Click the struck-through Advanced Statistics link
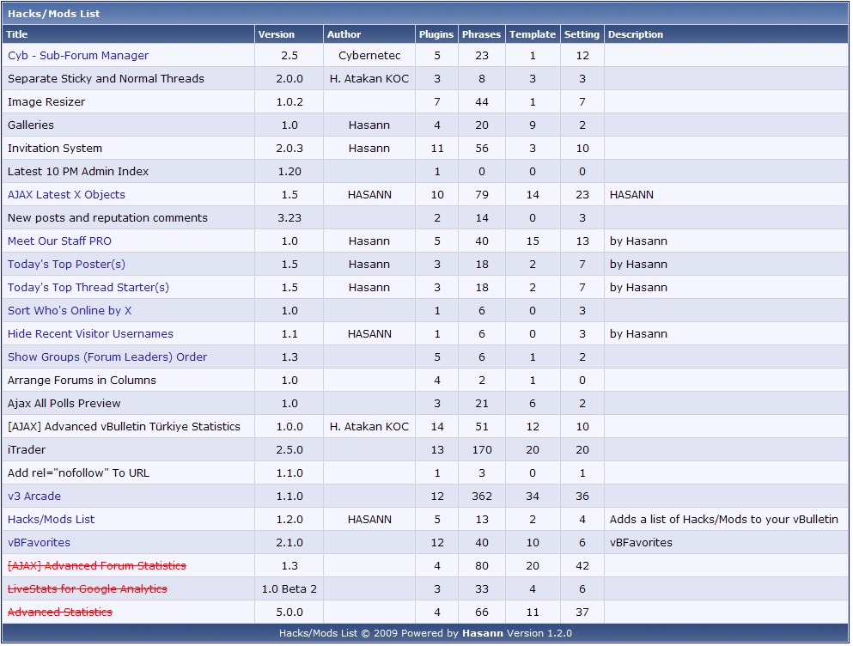 tap(59, 612)
